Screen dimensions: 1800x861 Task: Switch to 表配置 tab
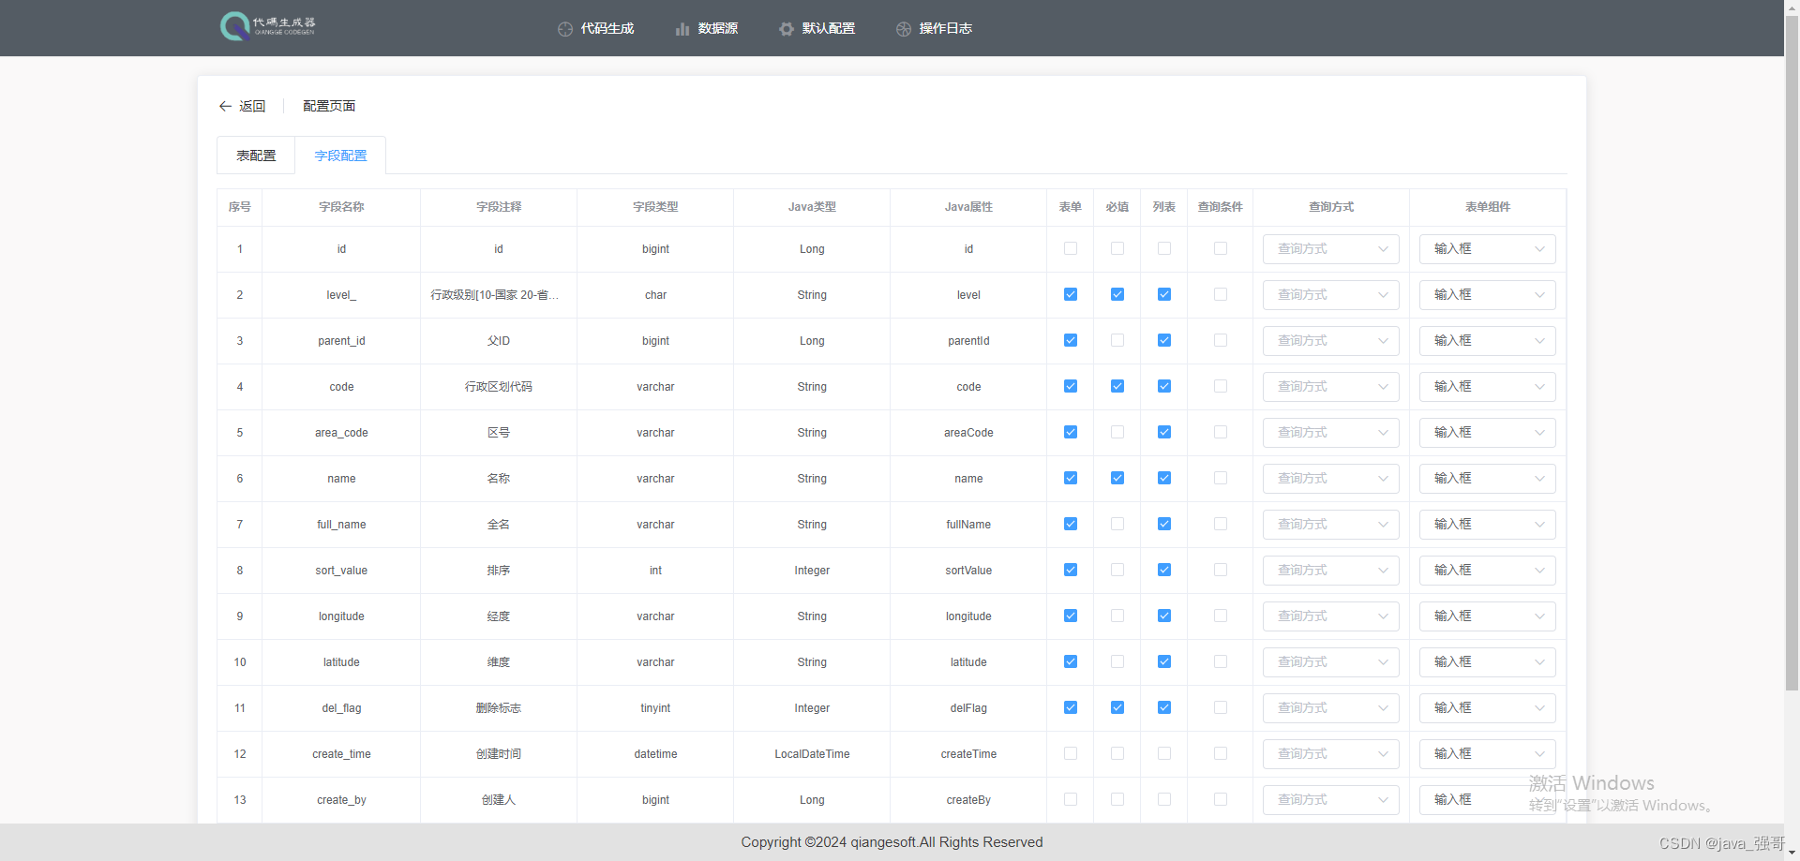click(x=256, y=156)
